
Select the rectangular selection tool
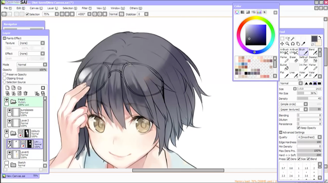282,38
